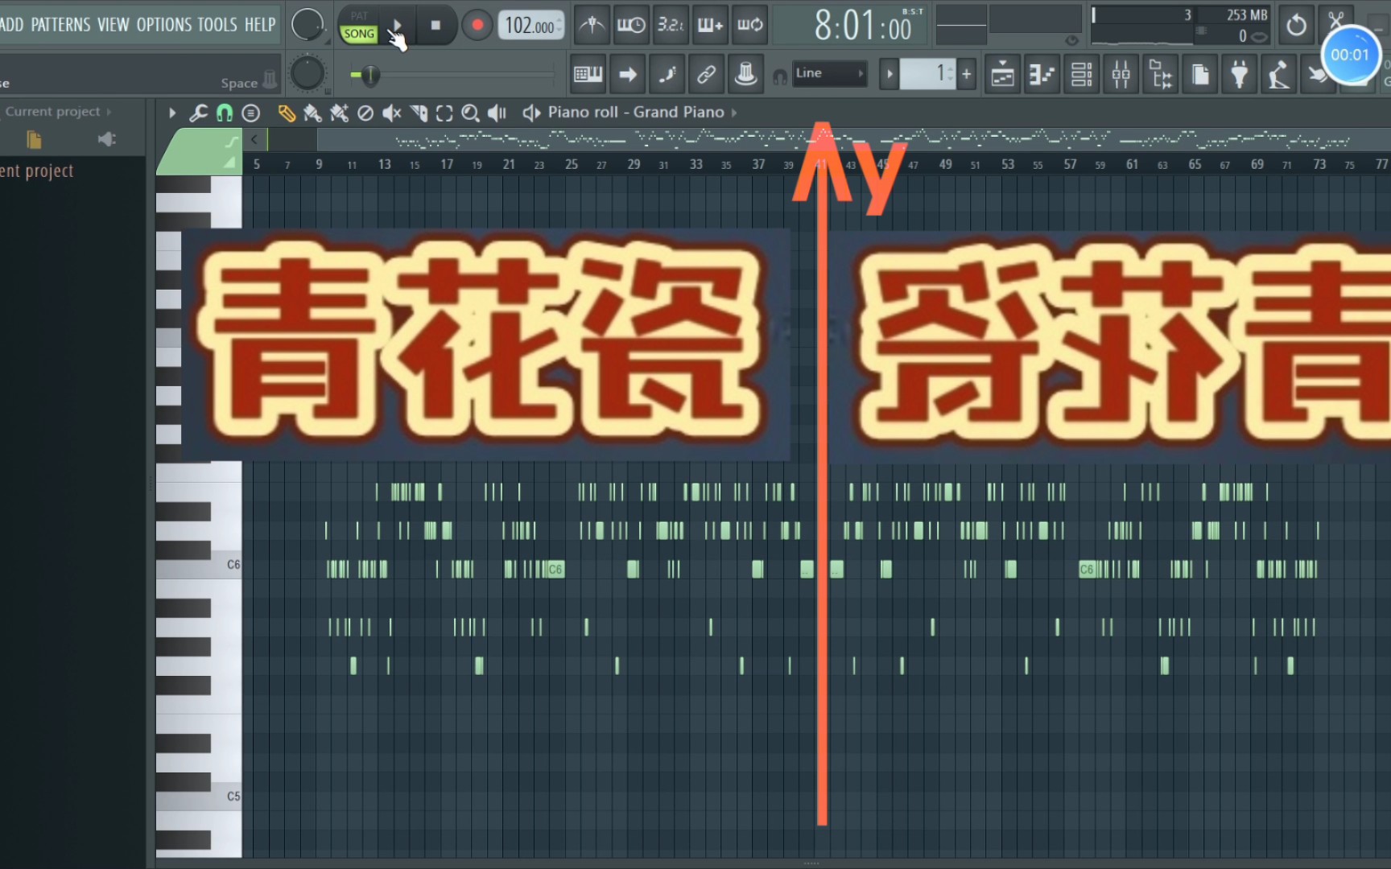Image resolution: width=1391 pixels, height=869 pixels.
Task: Click the pattern number 1 field
Action: (927, 75)
